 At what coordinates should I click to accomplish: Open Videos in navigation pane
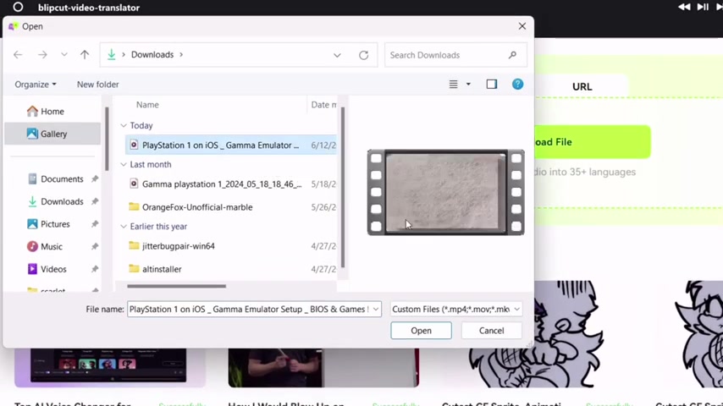pyautogui.click(x=53, y=270)
